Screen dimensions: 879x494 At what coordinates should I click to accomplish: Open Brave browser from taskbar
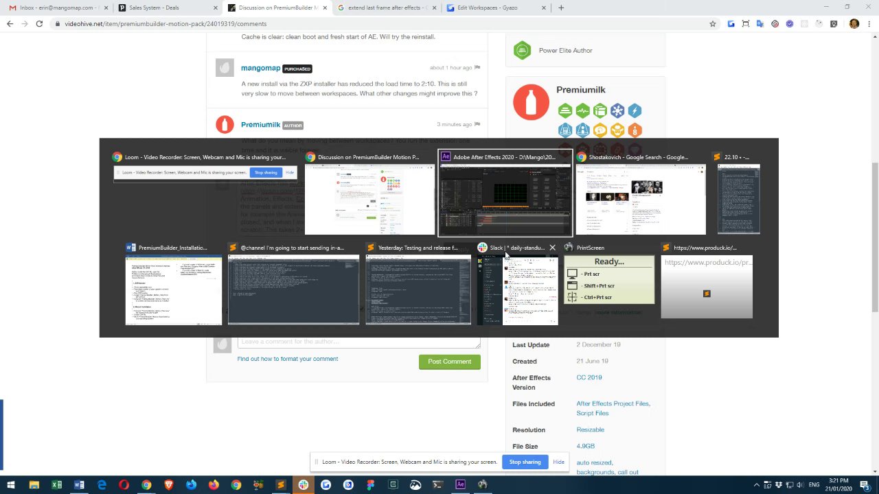[x=169, y=485]
